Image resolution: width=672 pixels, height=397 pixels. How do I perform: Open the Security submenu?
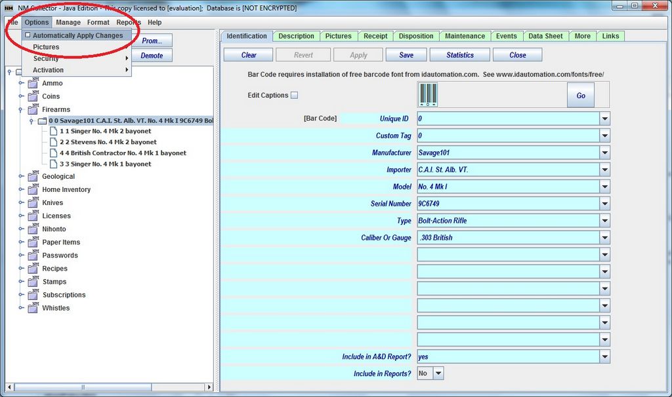pyautogui.click(x=46, y=58)
